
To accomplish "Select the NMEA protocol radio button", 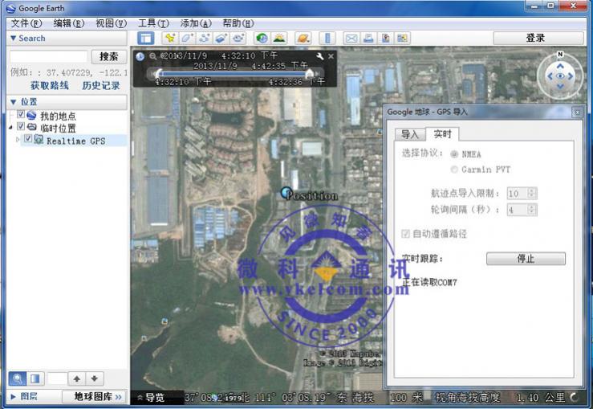I will point(454,154).
